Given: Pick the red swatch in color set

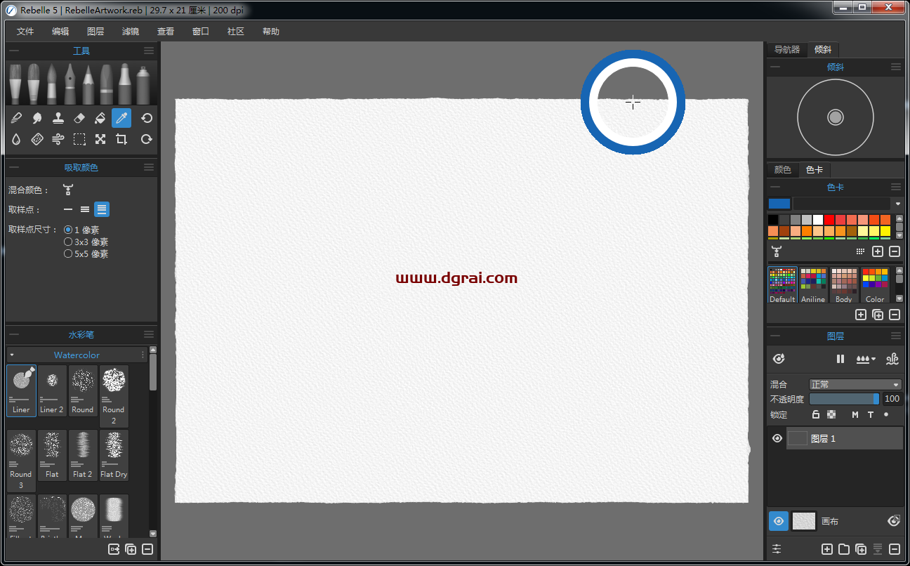Looking at the screenshot, I should [x=829, y=220].
